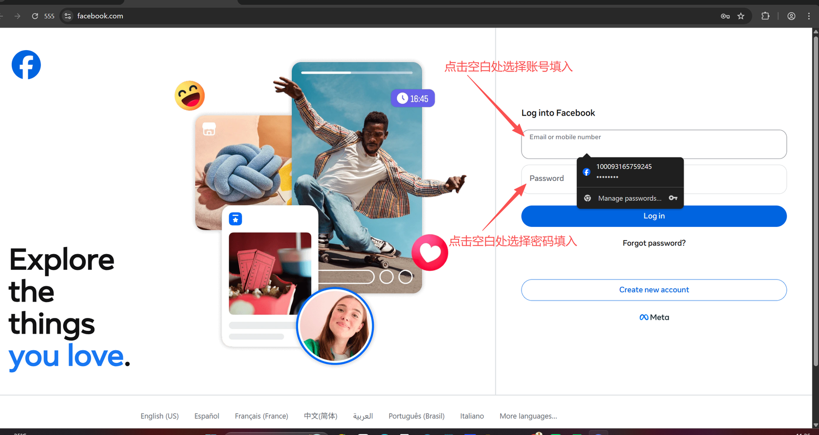
Task: Switch language to 中文(简体)
Action: click(x=320, y=416)
